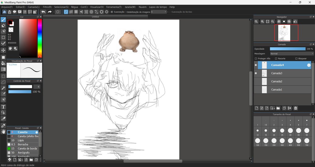Open the Estabilização de imagens dropdown
The height and width of the screenshot is (167, 315).
tap(159, 12)
